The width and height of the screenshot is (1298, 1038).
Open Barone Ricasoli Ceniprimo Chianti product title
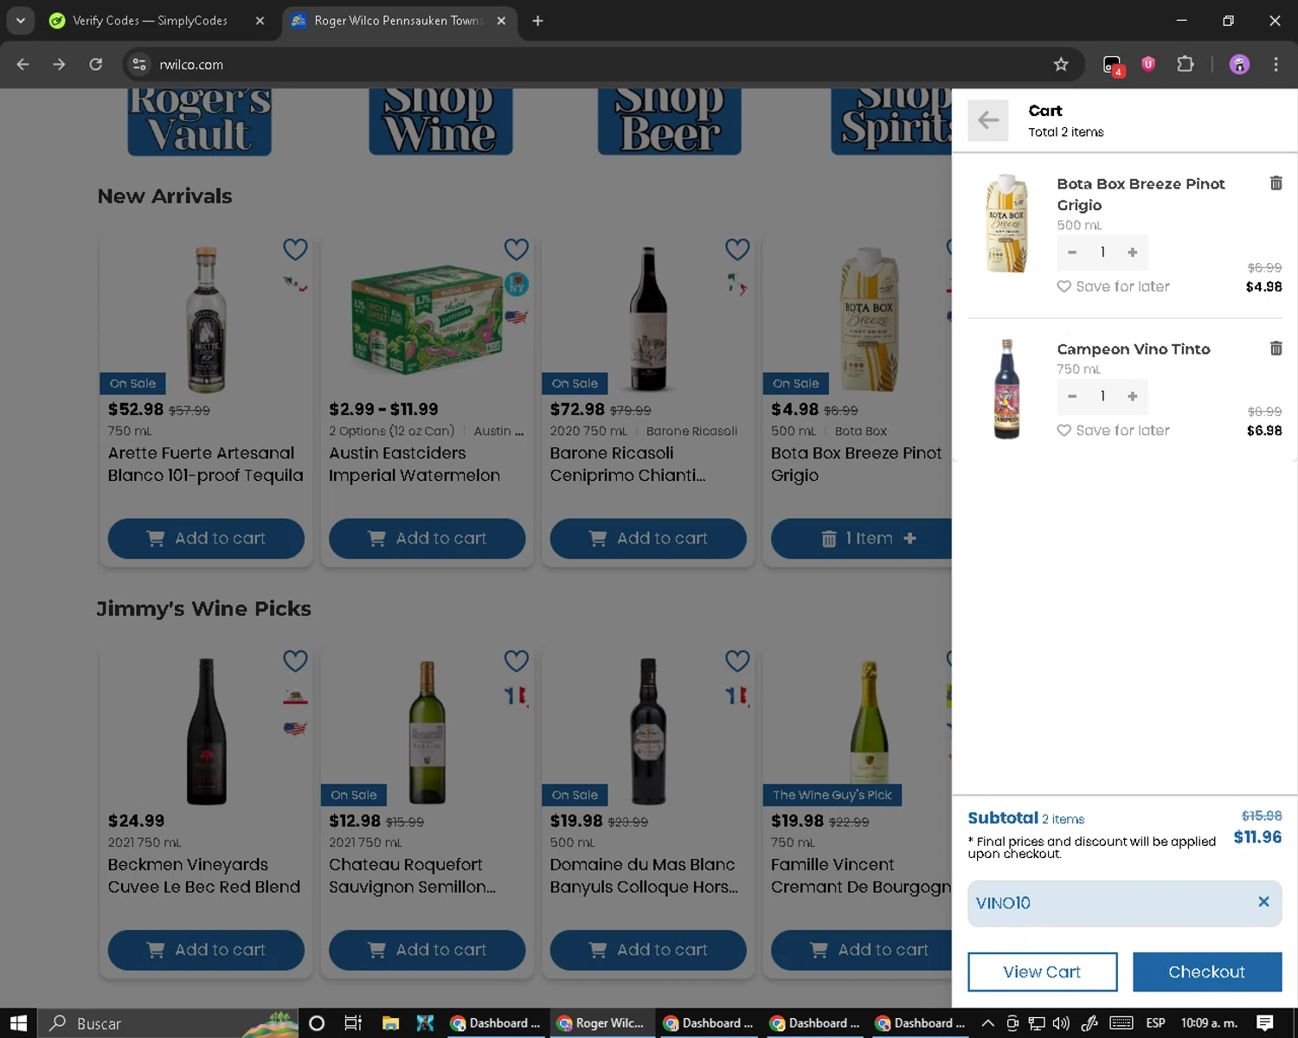coord(628,464)
